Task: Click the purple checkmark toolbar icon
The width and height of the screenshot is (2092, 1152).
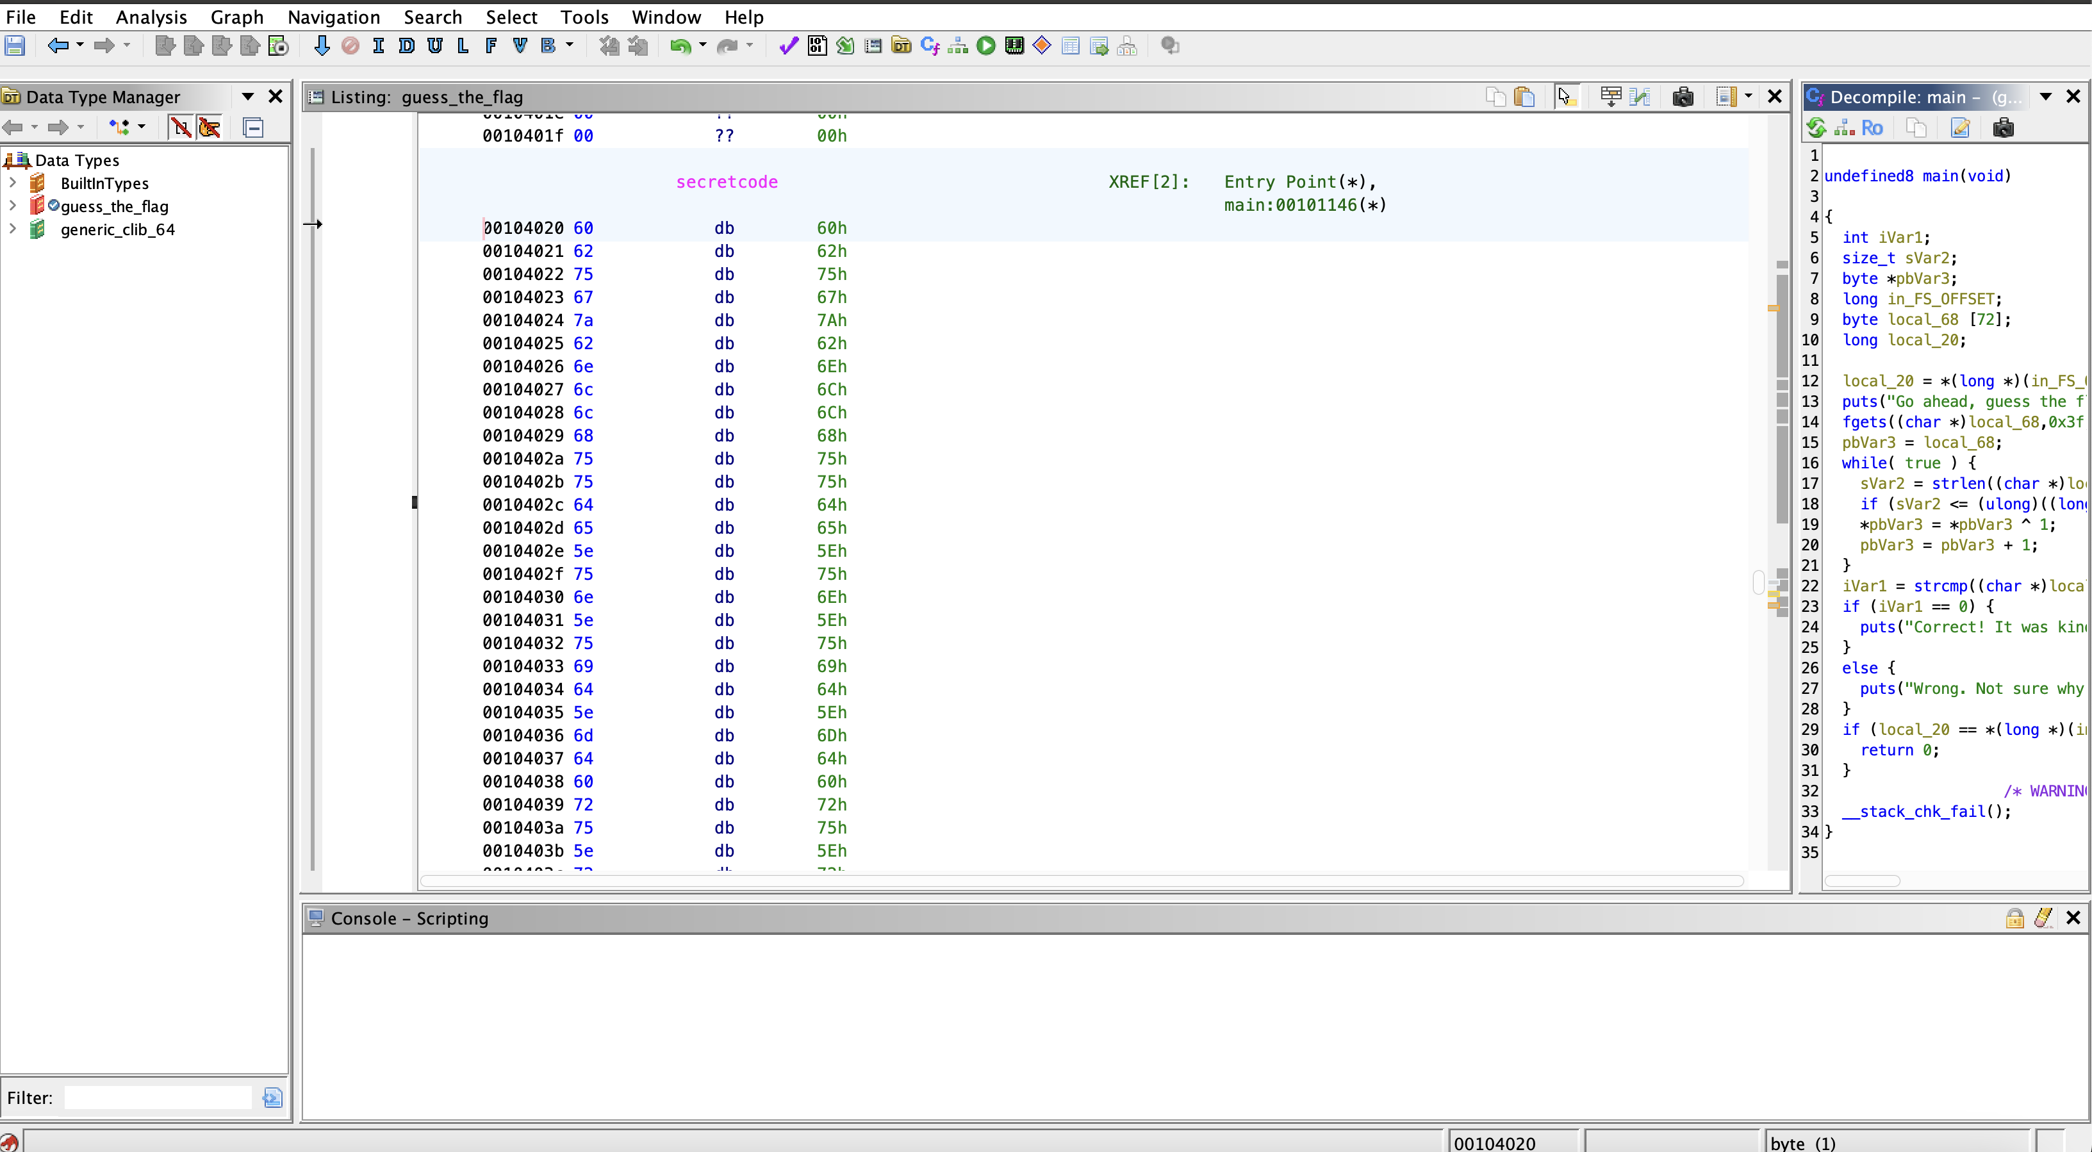Action: point(787,45)
